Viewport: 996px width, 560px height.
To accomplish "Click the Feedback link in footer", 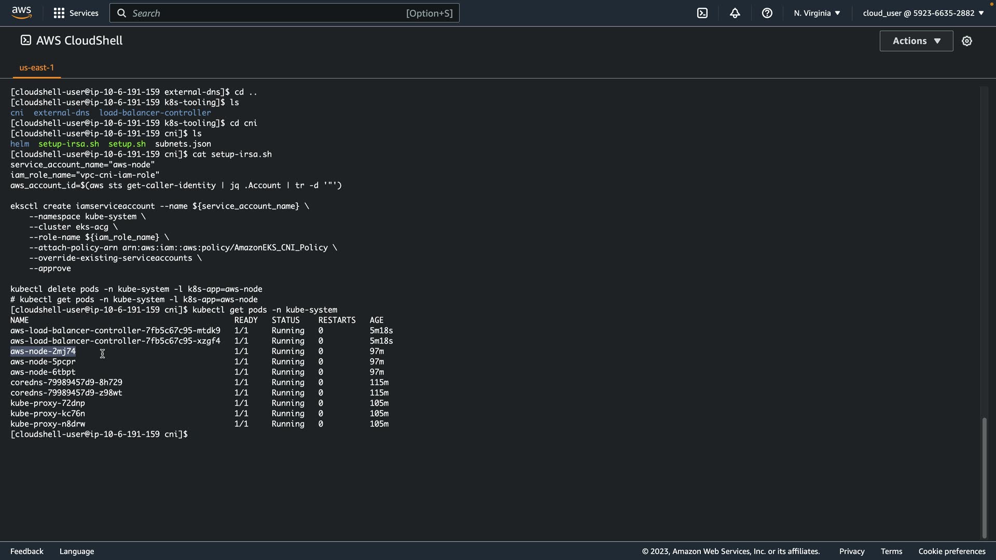I will point(27,551).
